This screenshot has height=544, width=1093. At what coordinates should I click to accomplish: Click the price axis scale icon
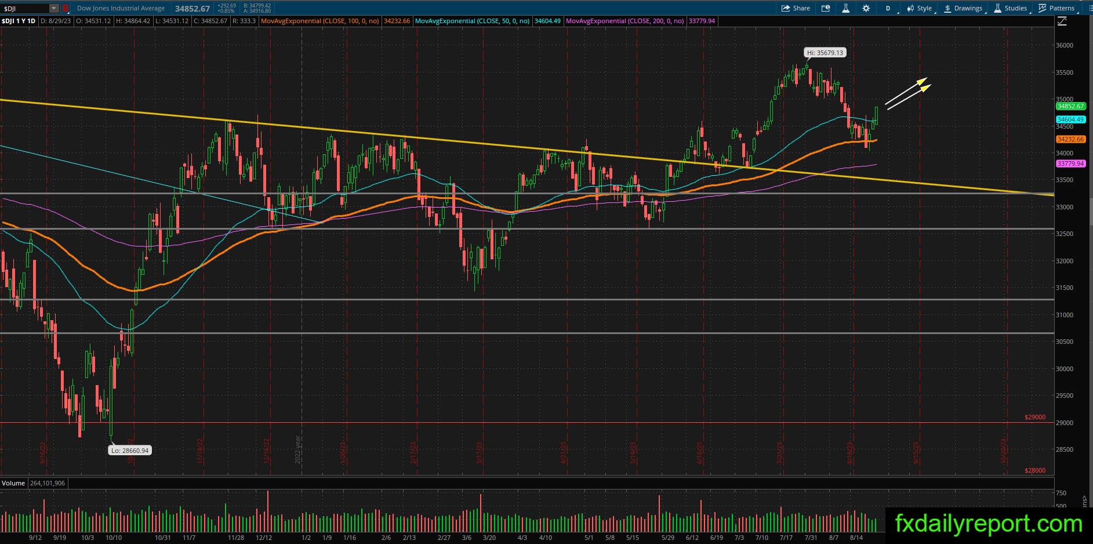coord(1062,21)
